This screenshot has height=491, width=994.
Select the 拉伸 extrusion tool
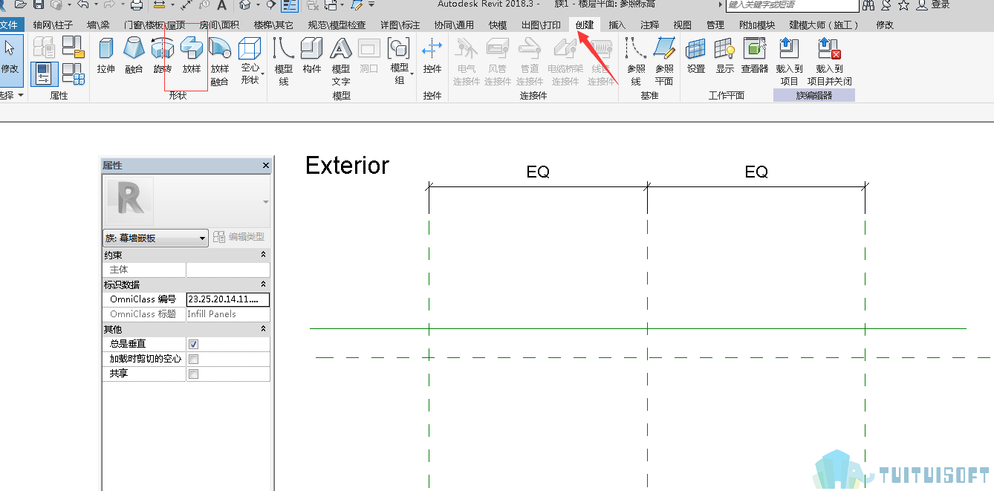pos(106,56)
